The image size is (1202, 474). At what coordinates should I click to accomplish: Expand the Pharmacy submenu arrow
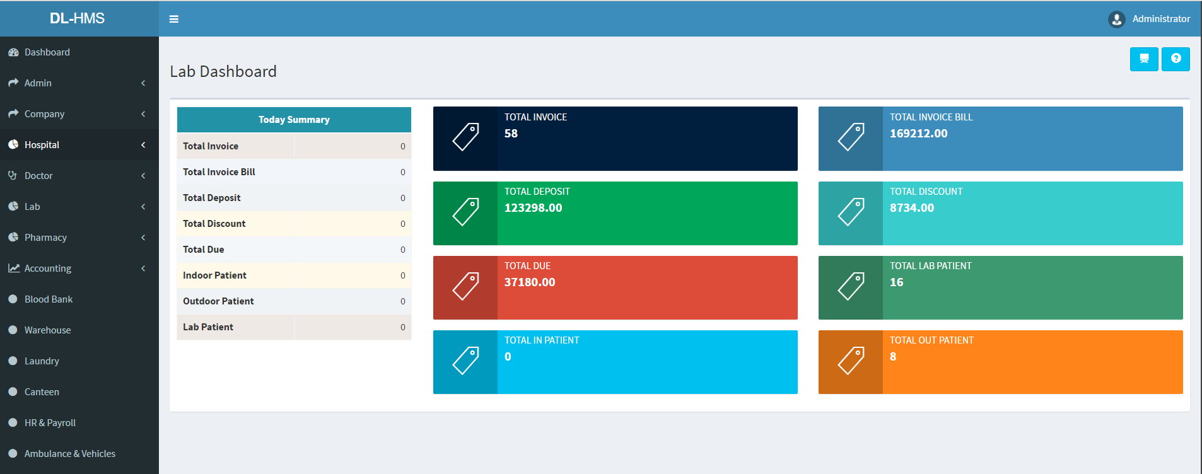[x=143, y=238]
